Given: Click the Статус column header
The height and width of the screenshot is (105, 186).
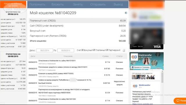Looking at the screenshot, I should click(119, 56).
